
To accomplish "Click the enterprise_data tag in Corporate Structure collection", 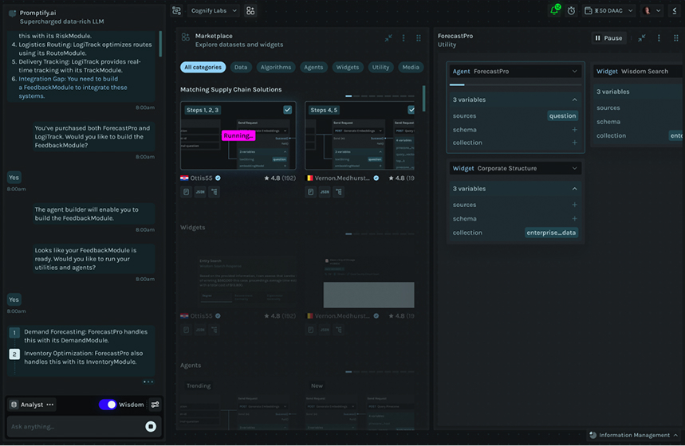I will pos(551,233).
